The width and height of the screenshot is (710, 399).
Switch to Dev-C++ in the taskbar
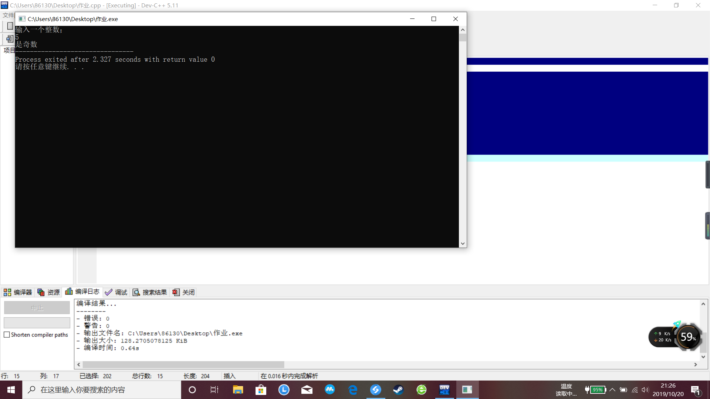coord(444,390)
